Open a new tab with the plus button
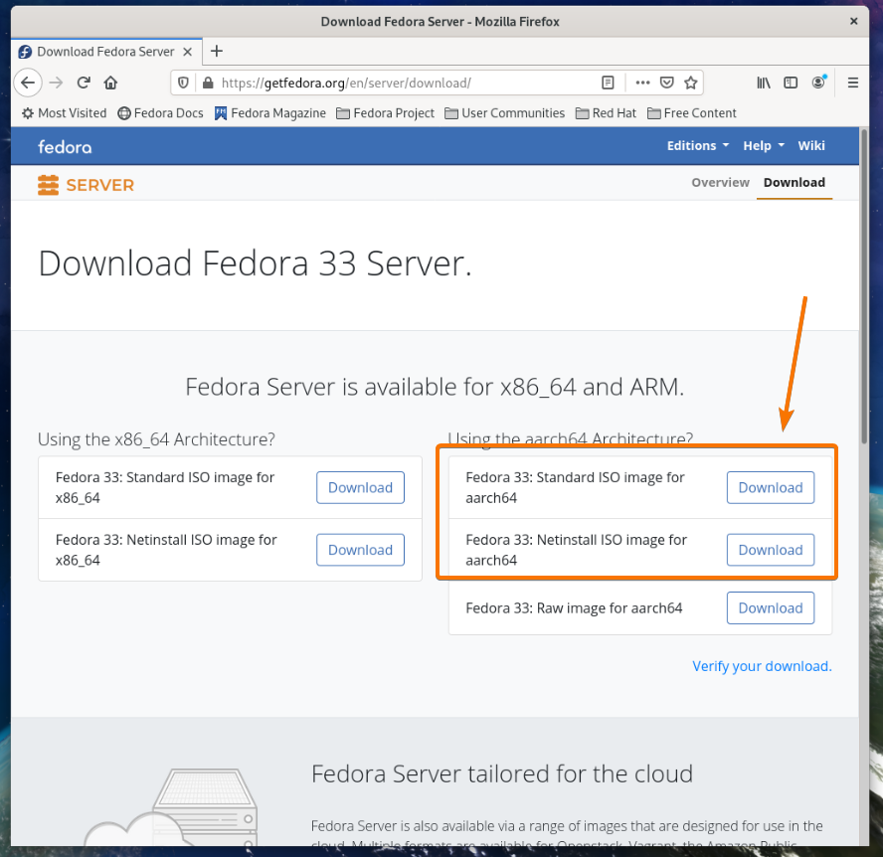Screen dimensions: 883x857 (217, 51)
